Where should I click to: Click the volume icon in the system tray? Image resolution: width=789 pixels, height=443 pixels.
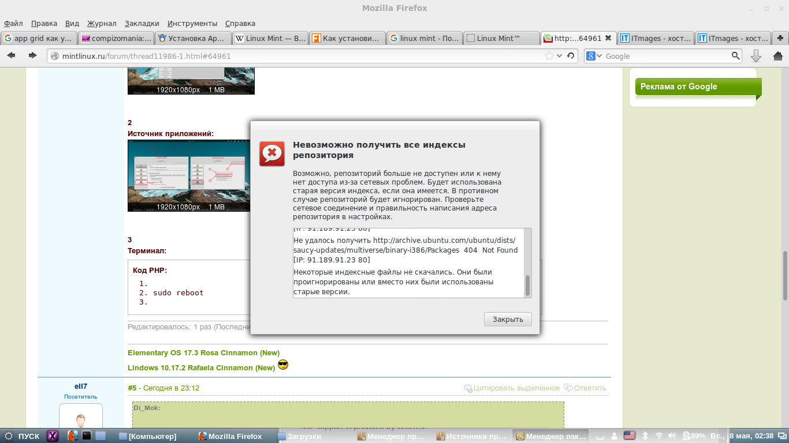click(672, 436)
